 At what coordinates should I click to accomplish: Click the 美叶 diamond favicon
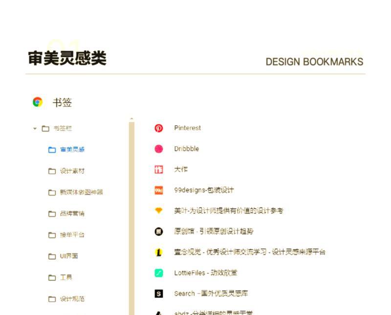159,211
